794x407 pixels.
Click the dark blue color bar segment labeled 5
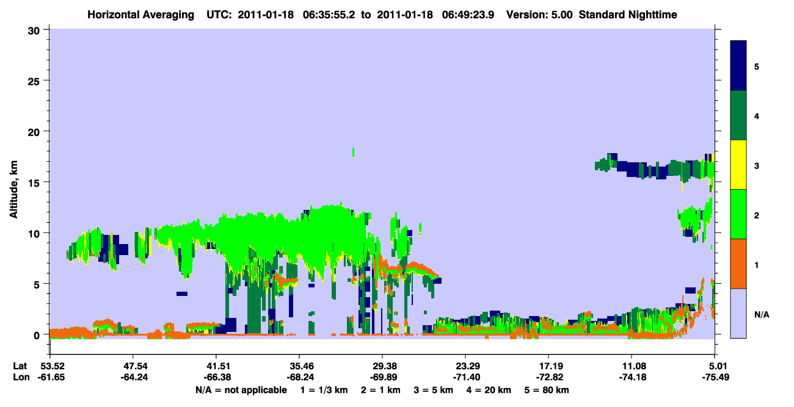[738, 66]
